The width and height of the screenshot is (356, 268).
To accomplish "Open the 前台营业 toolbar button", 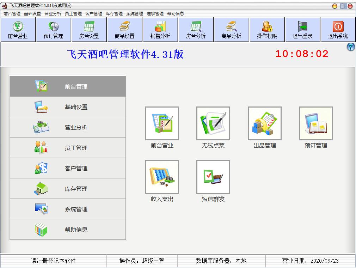I will [x=18, y=30].
